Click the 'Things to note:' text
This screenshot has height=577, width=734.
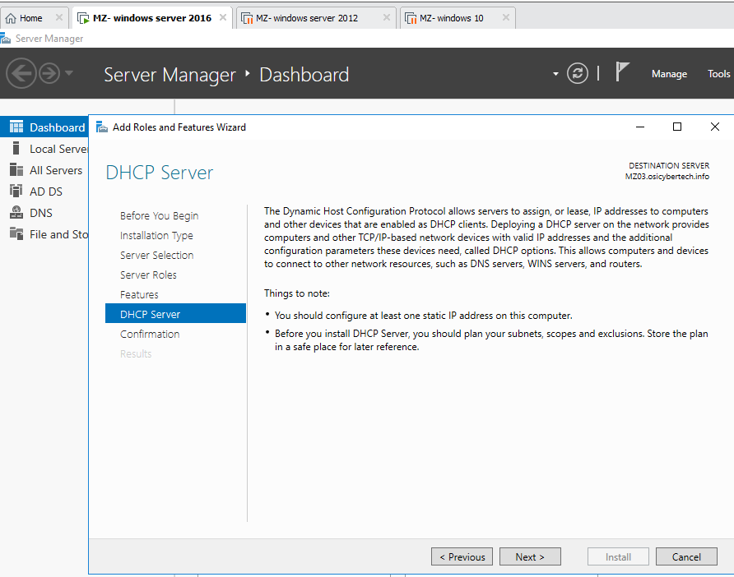coord(297,293)
